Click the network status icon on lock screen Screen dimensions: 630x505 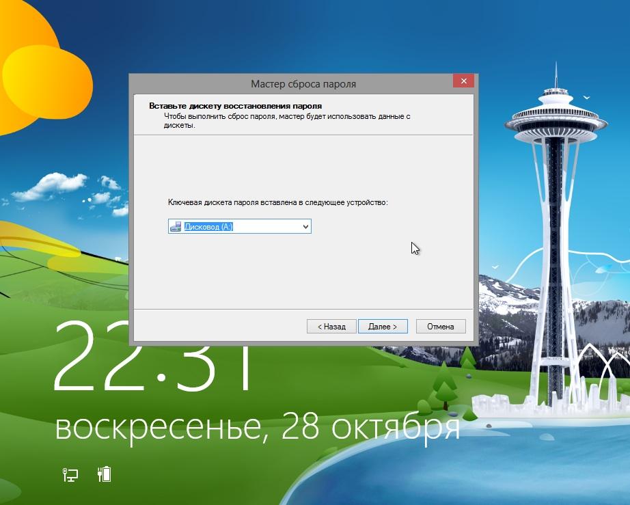[x=70, y=474]
